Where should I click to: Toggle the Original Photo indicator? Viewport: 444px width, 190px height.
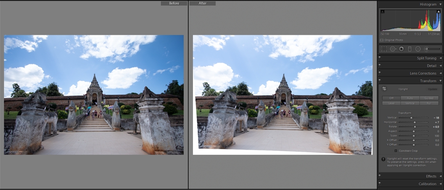click(382, 40)
